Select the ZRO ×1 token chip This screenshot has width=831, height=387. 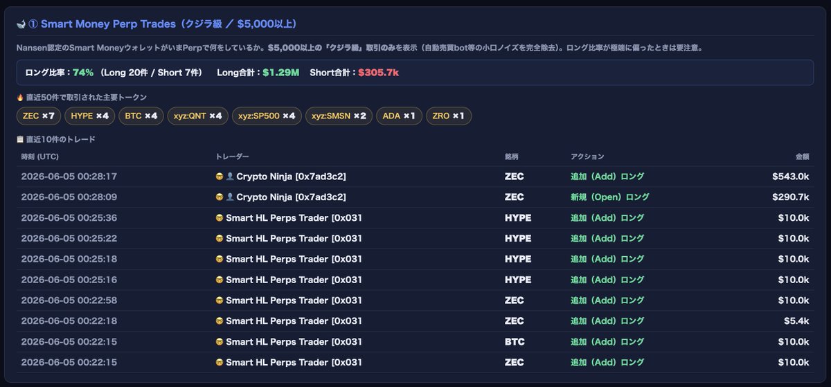pyautogui.click(x=448, y=116)
